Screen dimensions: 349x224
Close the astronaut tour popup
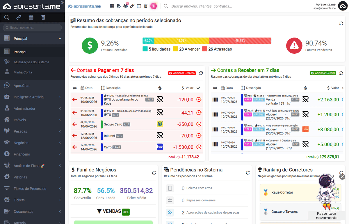(342, 176)
